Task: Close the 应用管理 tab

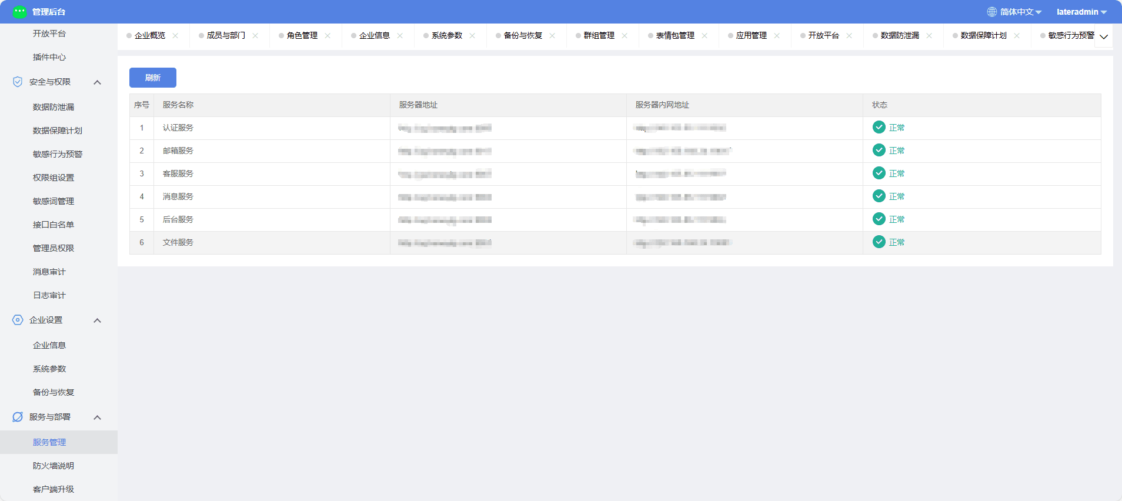Action: (x=777, y=36)
